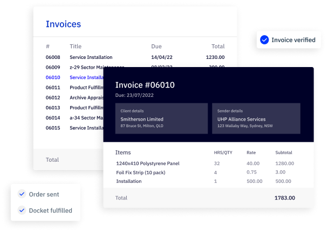Click the Product Fulfillment title for invoice 06013
This screenshot has height=232, width=328.
pyautogui.click(x=87, y=108)
